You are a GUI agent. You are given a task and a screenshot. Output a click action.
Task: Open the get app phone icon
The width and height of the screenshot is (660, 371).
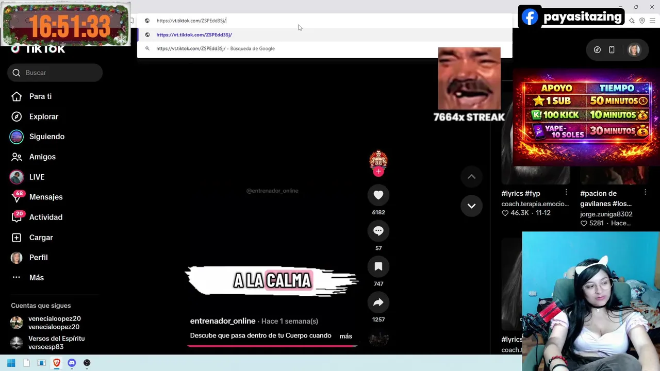click(x=612, y=50)
